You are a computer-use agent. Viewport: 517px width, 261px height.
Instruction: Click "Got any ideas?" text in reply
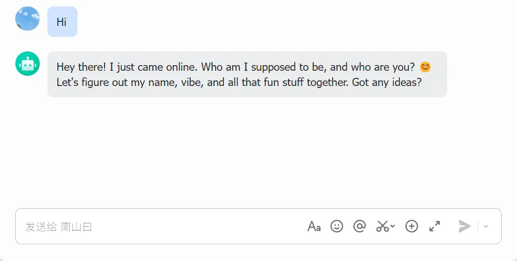(386, 82)
